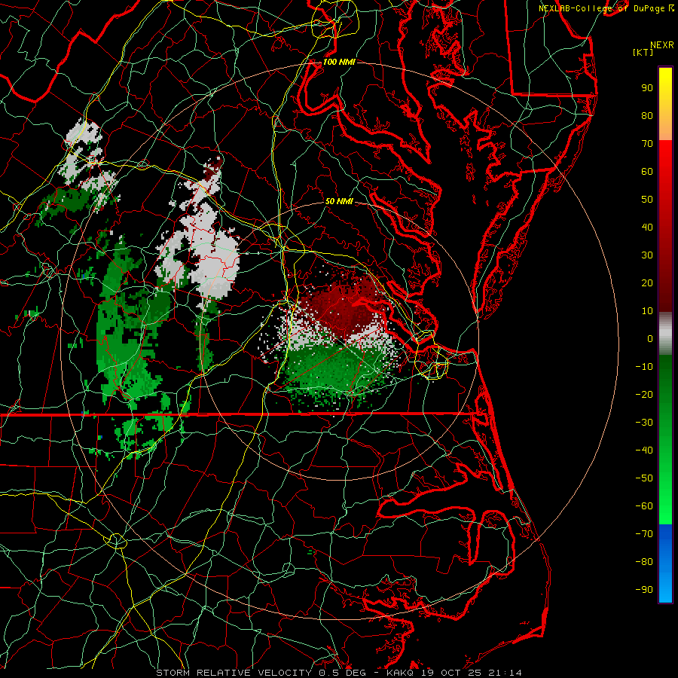This screenshot has height=678, width=678.
Task: Click the positive 40 scale value
Action: tap(647, 227)
